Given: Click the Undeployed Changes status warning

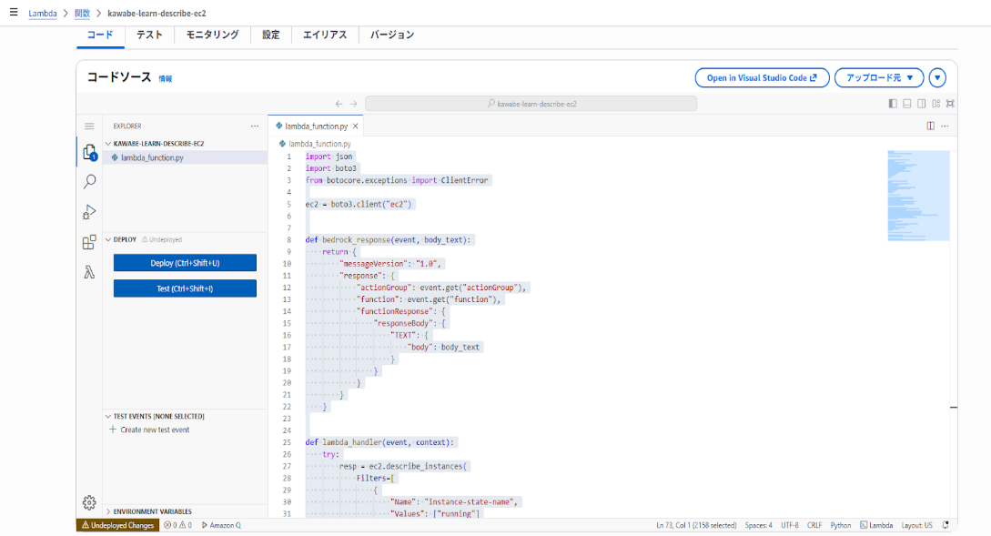Looking at the screenshot, I should 117,525.
